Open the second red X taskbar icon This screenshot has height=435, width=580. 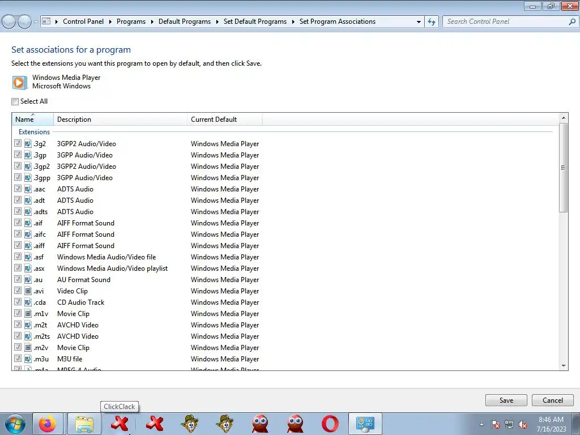click(x=155, y=424)
